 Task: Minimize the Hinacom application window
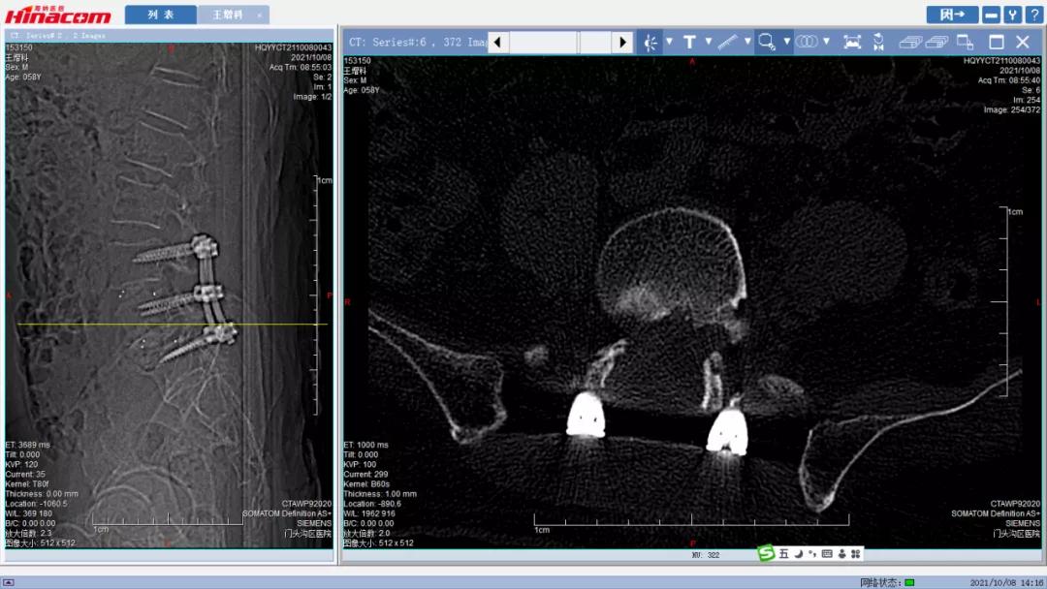tap(992, 15)
